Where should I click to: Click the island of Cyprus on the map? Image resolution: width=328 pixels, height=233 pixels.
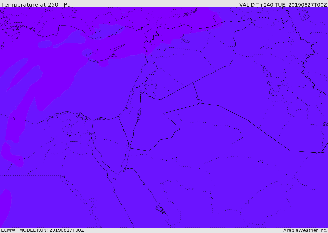[105, 54]
